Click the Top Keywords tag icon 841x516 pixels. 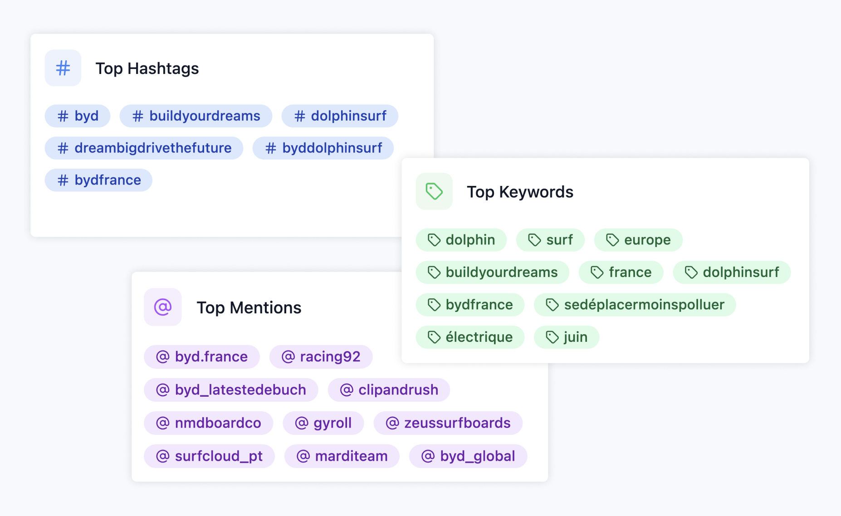tap(434, 191)
